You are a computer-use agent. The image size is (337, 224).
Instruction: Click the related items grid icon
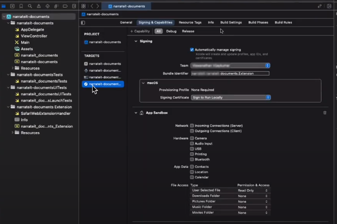pyautogui.click(x=83, y=6)
